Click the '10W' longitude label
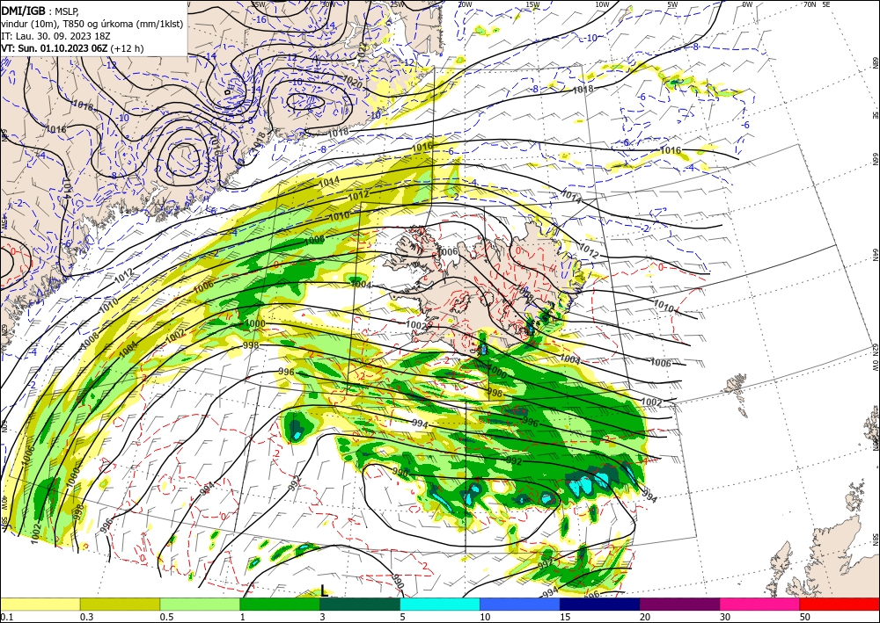This screenshot has height=623, width=880. click(602, 4)
